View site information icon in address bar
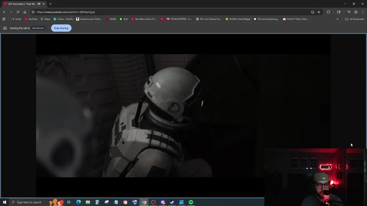 point(33,12)
